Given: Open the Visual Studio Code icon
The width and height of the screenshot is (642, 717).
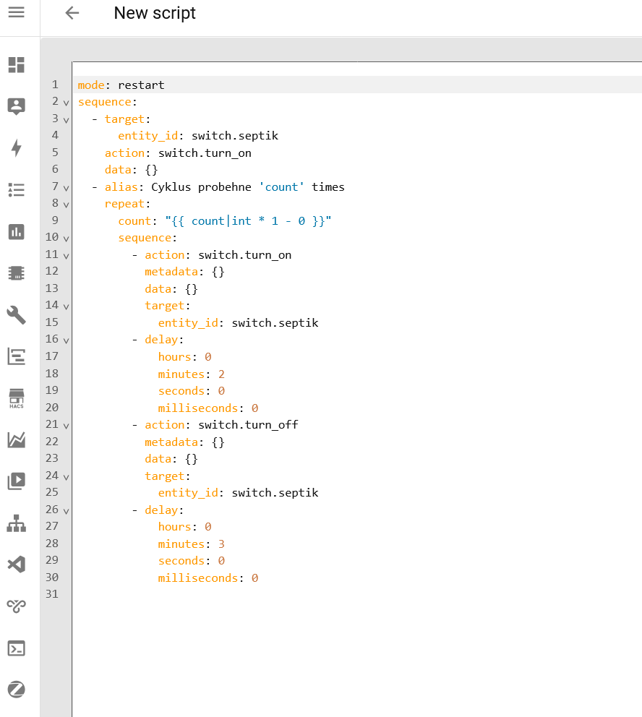Looking at the screenshot, I should pos(16,564).
